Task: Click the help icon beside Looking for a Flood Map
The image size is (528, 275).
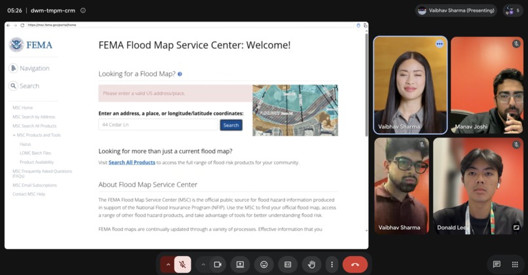Action: tap(179, 74)
